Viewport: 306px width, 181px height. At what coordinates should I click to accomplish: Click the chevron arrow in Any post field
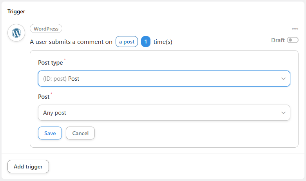pyautogui.click(x=283, y=113)
